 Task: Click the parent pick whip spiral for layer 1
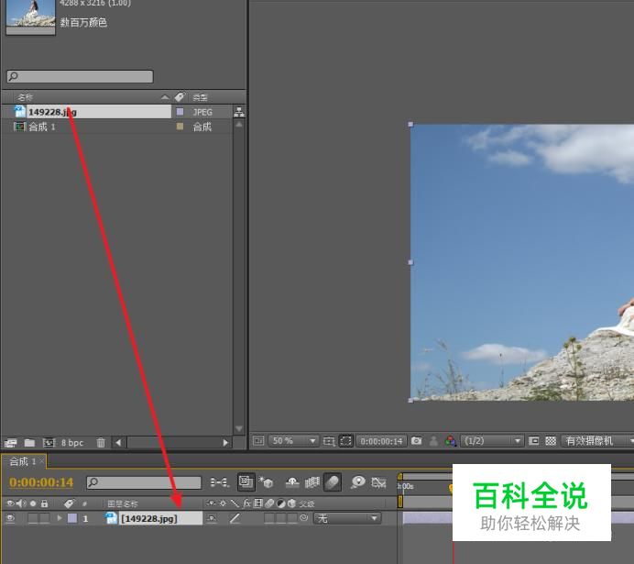(x=304, y=518)
